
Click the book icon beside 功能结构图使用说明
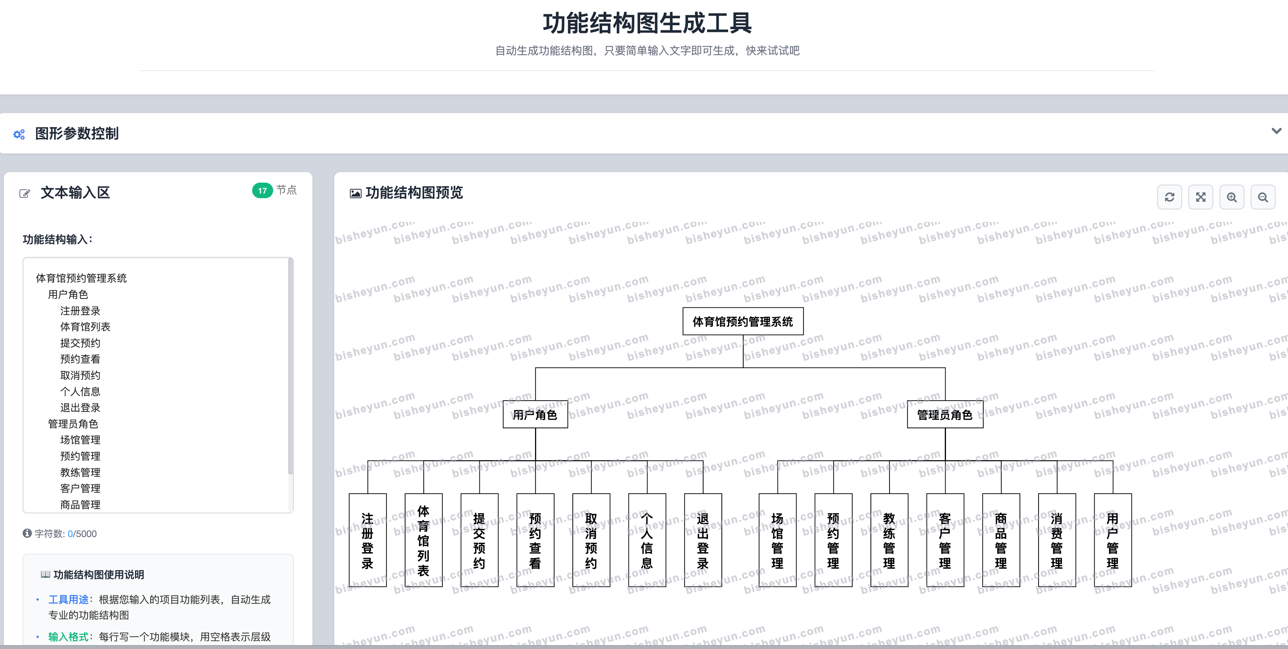45,574
